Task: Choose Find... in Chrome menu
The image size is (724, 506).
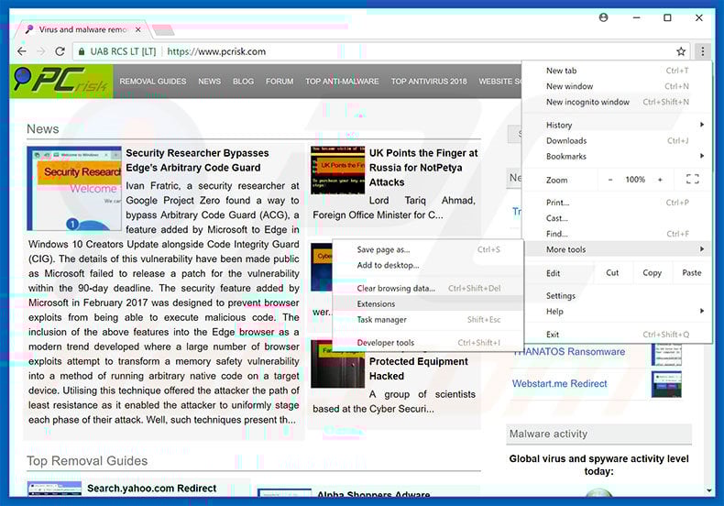Action: pyautogui.click(x=617, y=234)
